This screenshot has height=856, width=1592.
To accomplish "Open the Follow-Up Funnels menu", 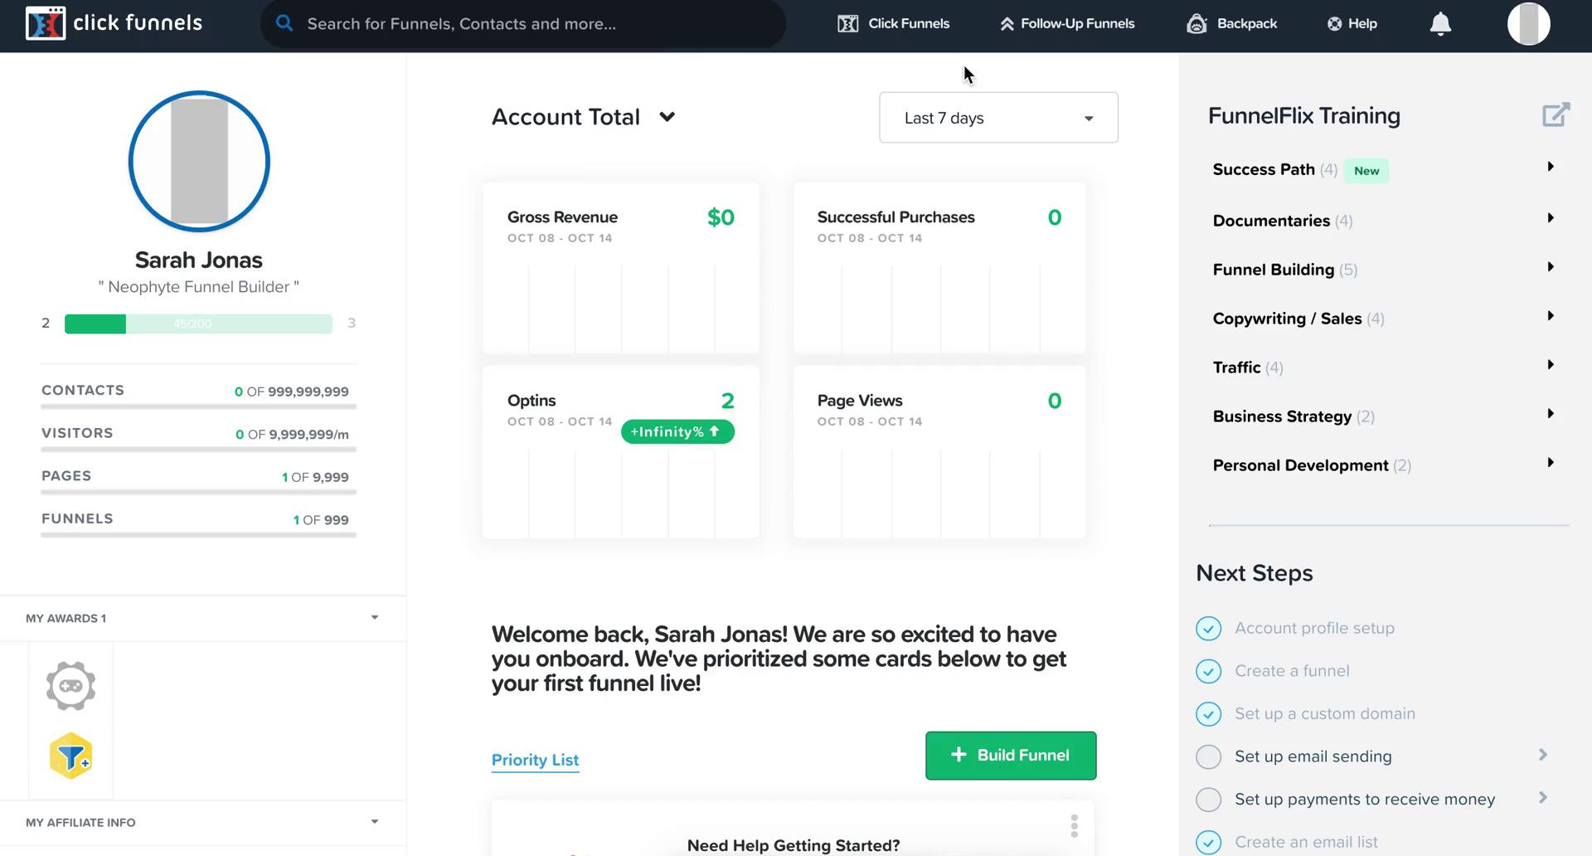I will [1067, 23].
